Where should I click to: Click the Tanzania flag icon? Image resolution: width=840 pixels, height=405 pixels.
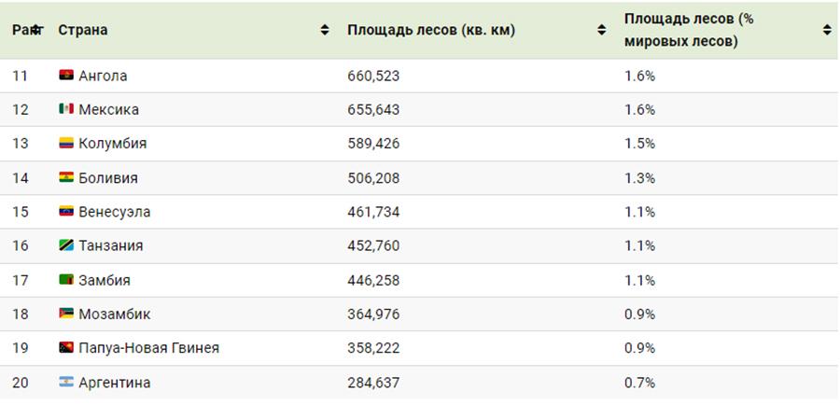pos(66,245)
